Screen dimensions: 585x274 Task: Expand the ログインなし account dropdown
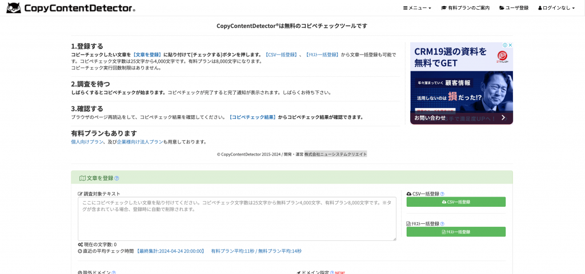[x=556, y=8]
